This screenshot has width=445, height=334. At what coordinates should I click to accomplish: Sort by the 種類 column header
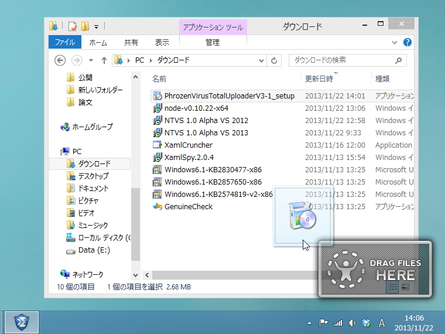point(382,79)
